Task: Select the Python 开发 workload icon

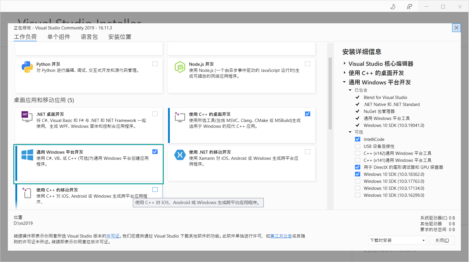Action: click(x=27, y=67)
